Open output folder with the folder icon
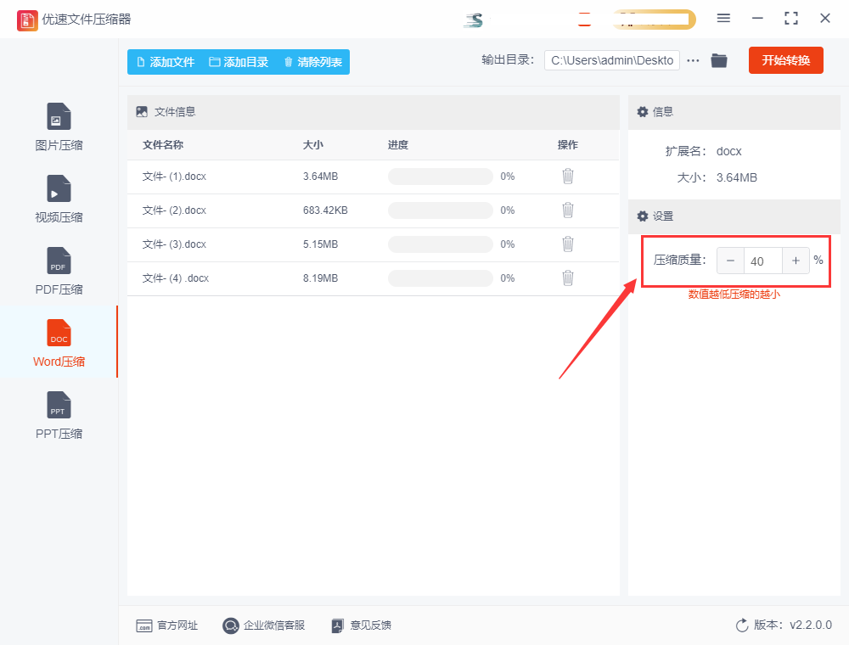The width and height of the screenshot is (849, 645). pyautogui.click(x=718, y=60)
